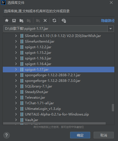This screenshot has height=141, width=118.
Task: Expand spigot-1.15.2.jar node
Action: (16, 53)
